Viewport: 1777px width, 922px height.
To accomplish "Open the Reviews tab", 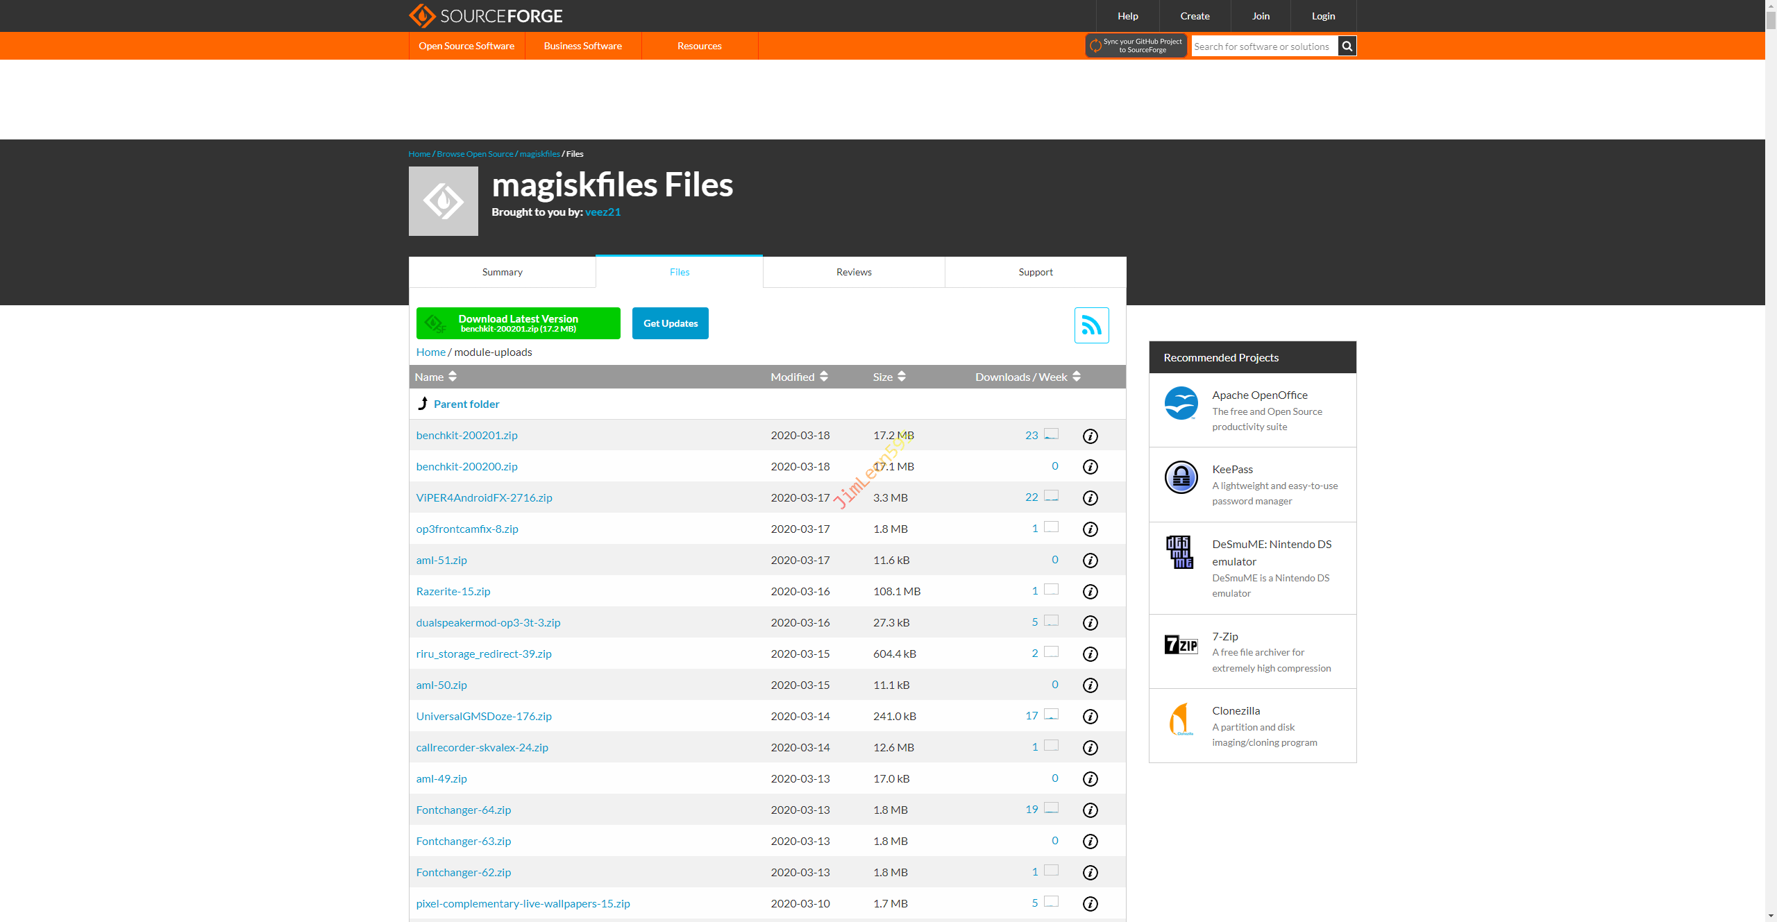I will tap(853, 272).
